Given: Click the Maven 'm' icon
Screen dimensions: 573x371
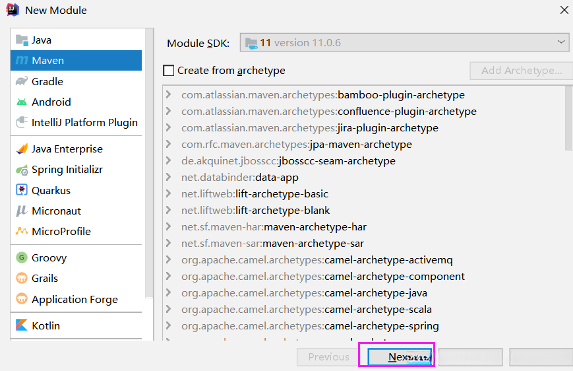Looking at the screenshot, I should pos(22,60).
